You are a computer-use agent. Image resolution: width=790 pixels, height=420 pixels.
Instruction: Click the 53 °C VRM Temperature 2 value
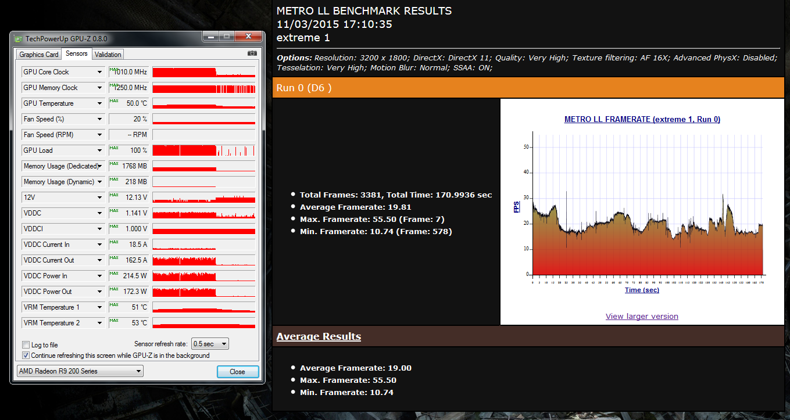[x=128, y=323]
